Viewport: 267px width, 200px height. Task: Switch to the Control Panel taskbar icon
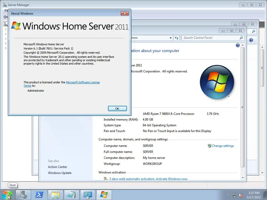(88, 195)
